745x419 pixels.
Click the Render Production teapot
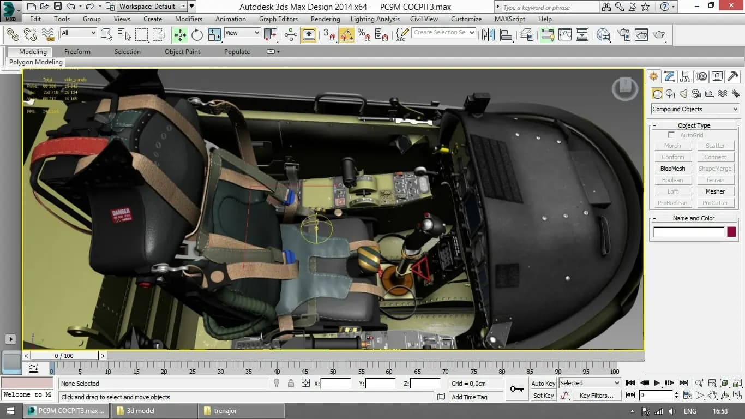(659, 34)
